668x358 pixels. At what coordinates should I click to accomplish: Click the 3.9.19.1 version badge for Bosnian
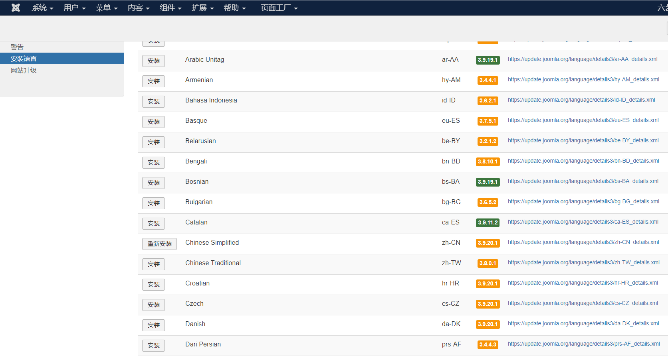488,182
